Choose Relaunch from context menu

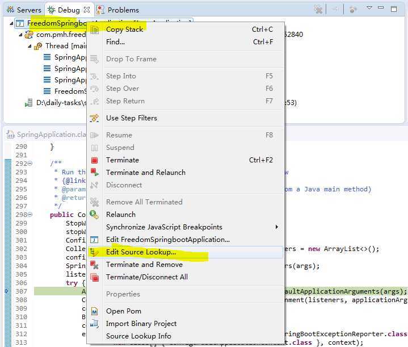click(186, 215)
